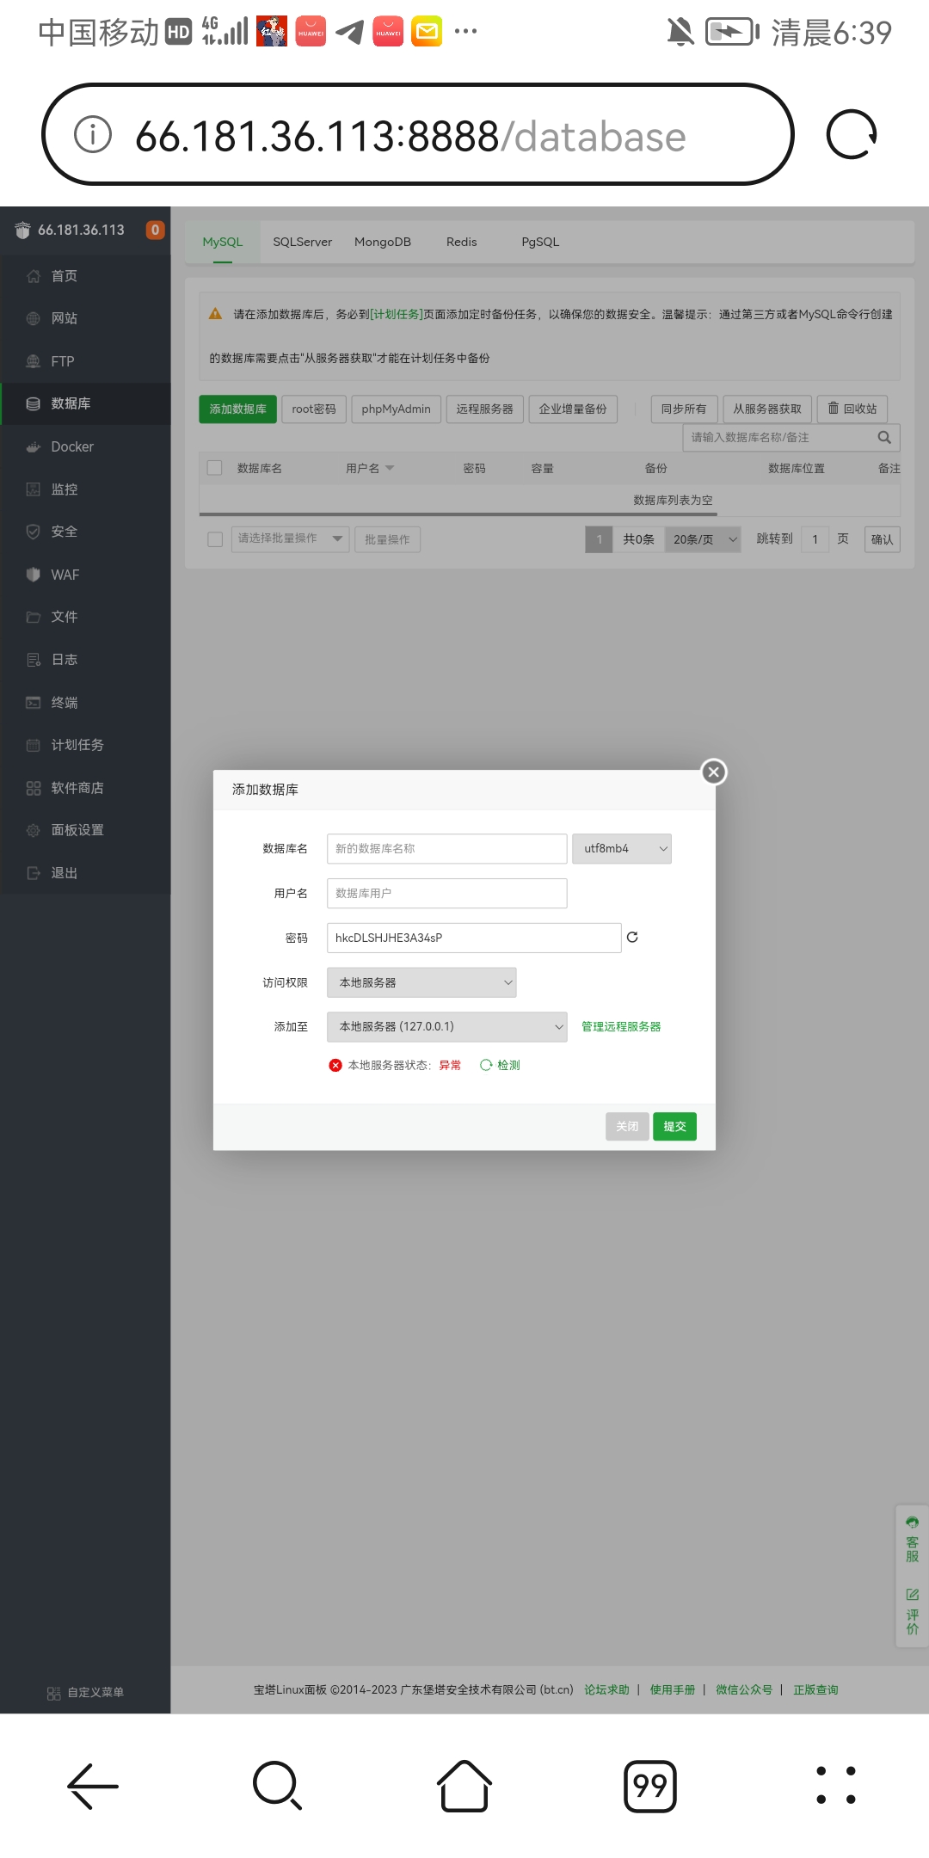
Task: Click the 管理远程服务器 link
Action: click(621, 1026)
